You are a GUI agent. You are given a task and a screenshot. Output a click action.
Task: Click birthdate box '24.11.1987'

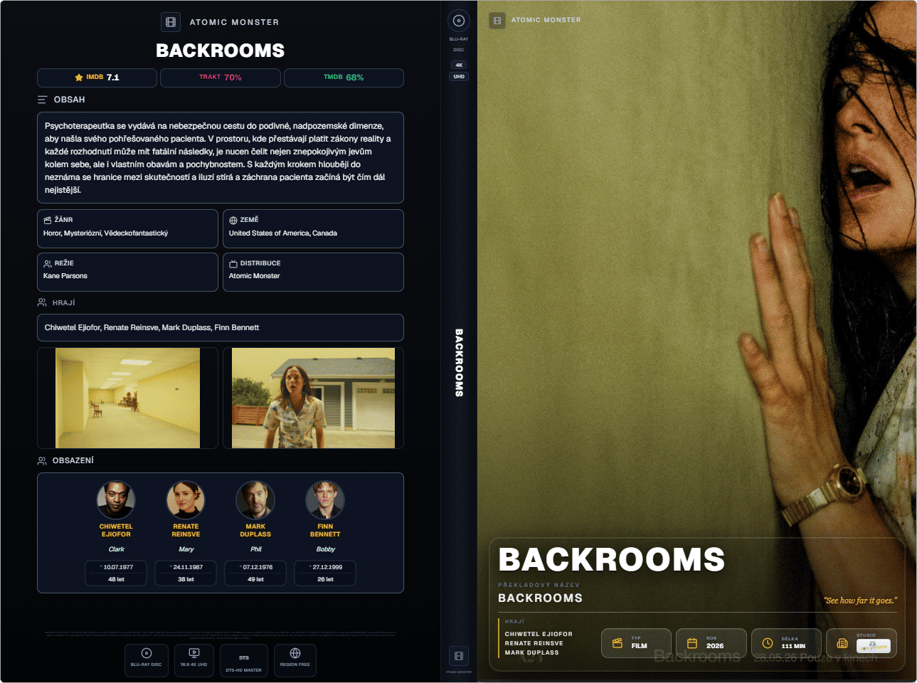point(186,573)
